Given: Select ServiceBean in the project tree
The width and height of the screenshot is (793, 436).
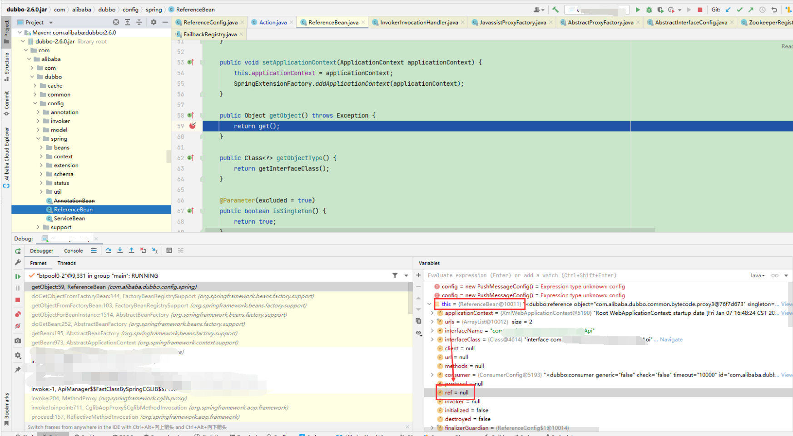Looking at the screenshot, I should (x=69, y=218).
